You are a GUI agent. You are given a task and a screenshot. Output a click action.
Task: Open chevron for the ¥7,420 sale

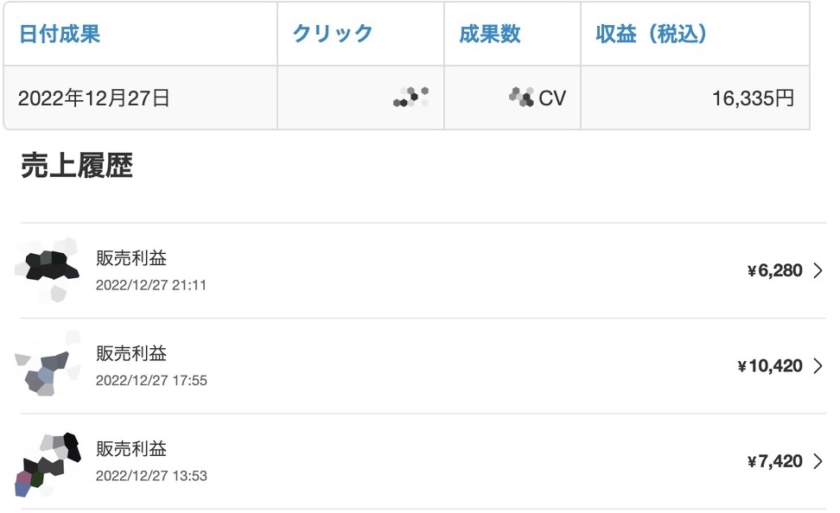coord(818,461)
